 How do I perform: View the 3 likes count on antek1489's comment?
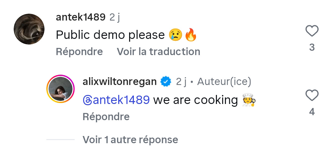coord(312,47)
